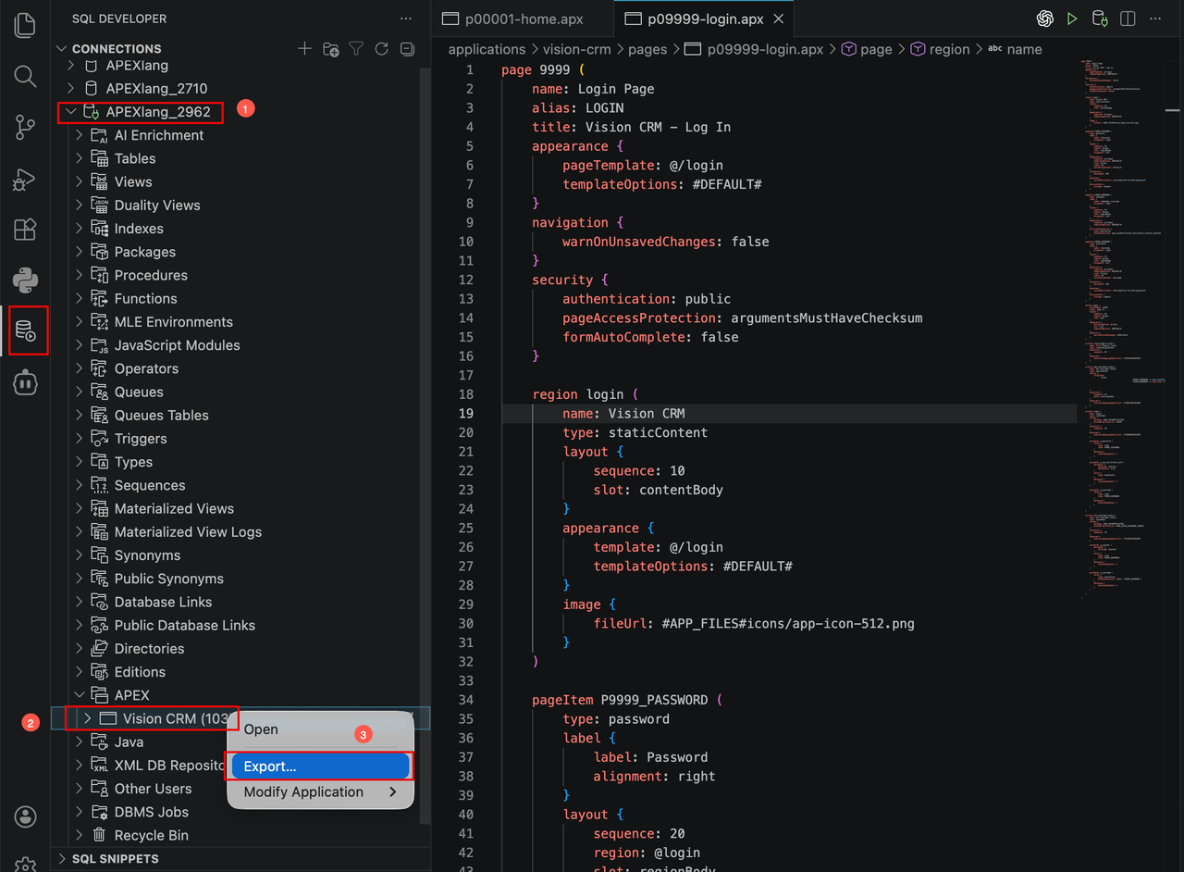
Task: Expand the Tables node chevron
Action: 80,158
